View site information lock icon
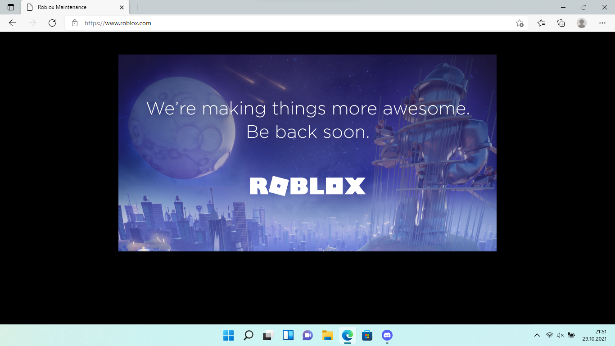615x346 pixels. (x=75, y=23)
